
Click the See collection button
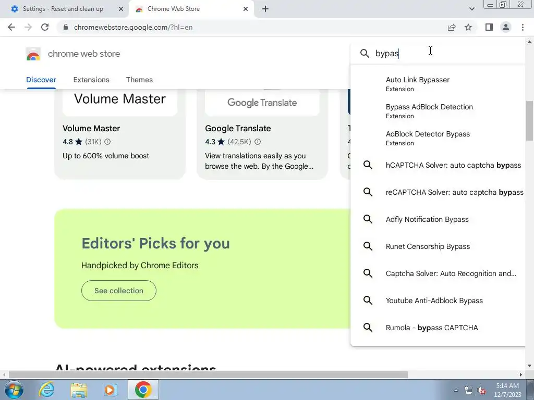(119, 291)
